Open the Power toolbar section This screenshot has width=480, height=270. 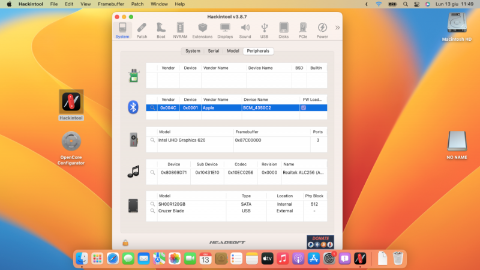(x=322, y=30)
